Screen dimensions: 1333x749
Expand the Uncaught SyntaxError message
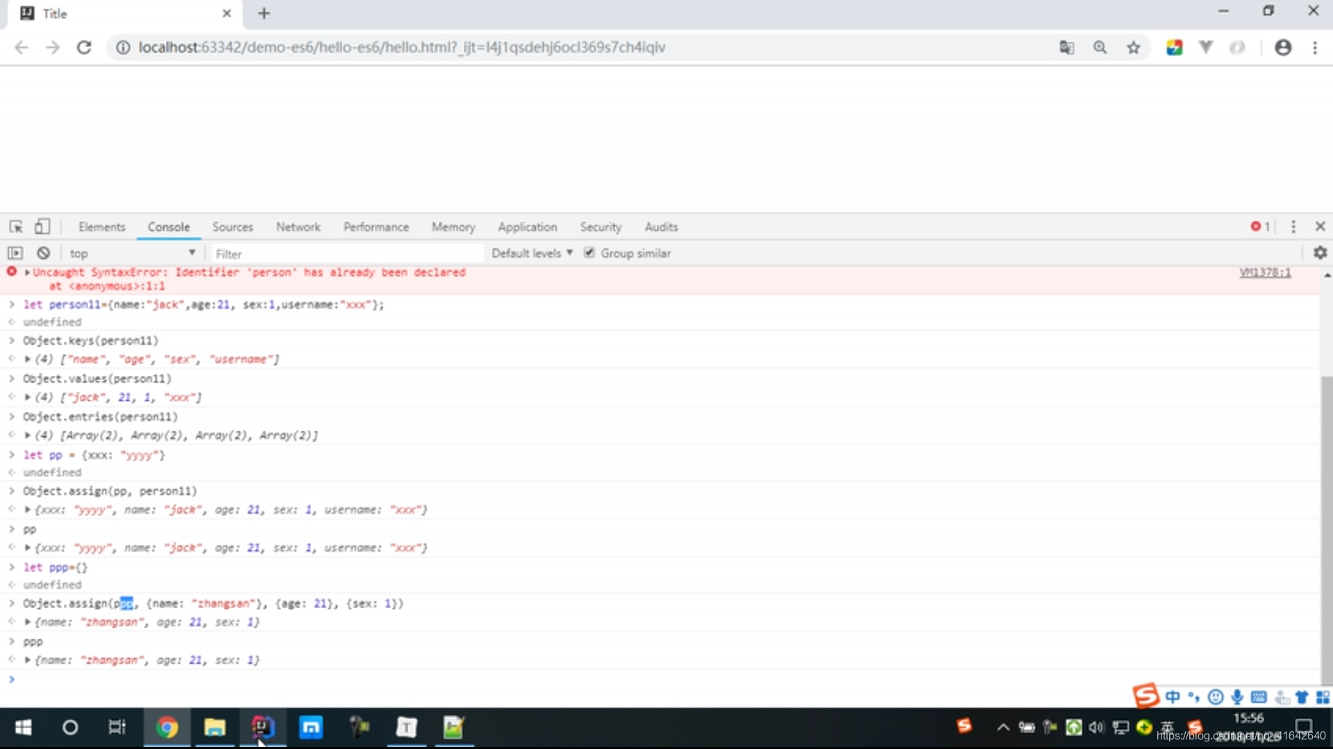coord(27,273)
